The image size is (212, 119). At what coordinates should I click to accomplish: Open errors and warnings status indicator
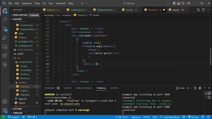32,117
